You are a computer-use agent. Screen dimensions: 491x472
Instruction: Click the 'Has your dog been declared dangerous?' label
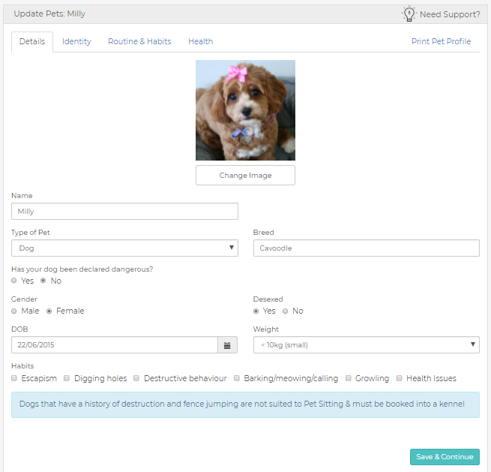pos(82,269)
